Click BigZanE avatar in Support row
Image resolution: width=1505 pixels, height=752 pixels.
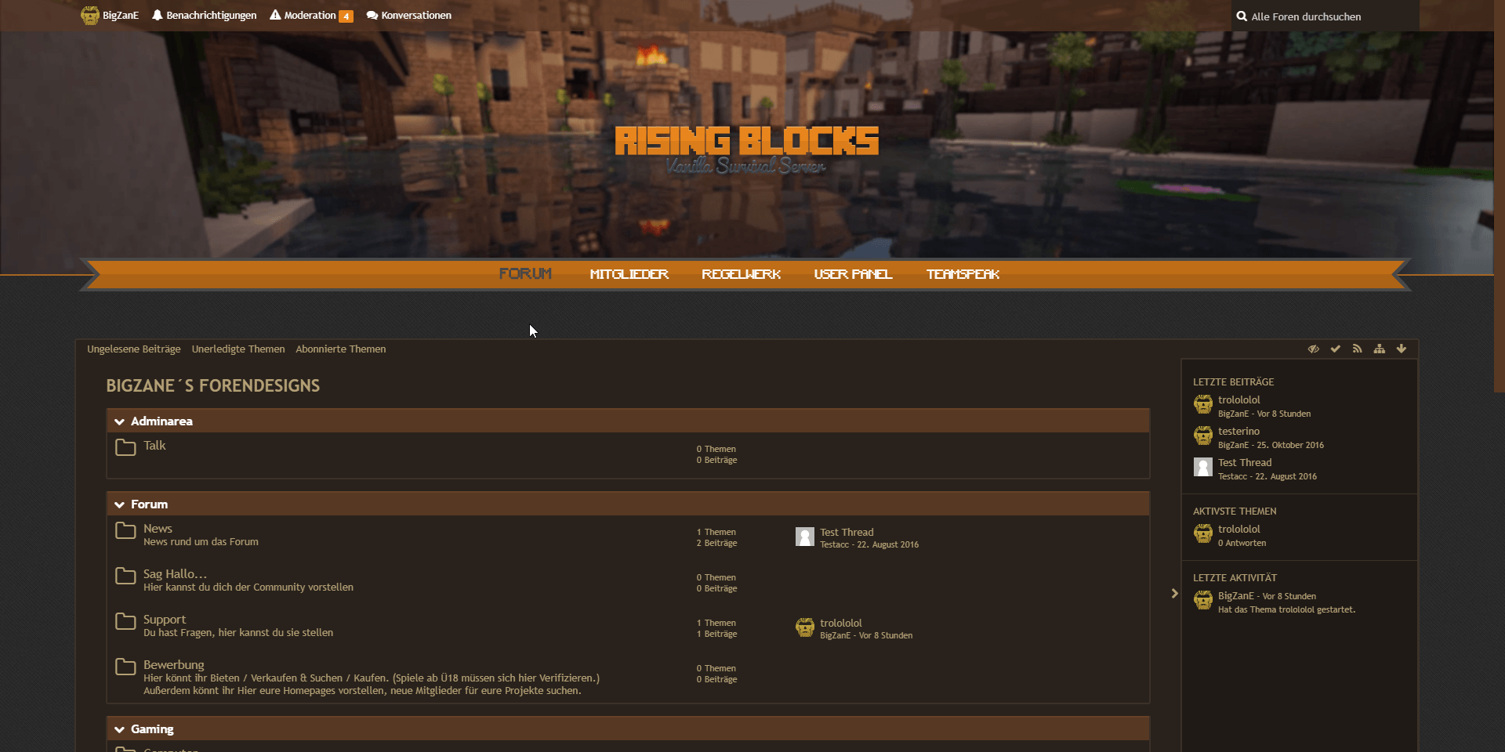pos(805,627)
